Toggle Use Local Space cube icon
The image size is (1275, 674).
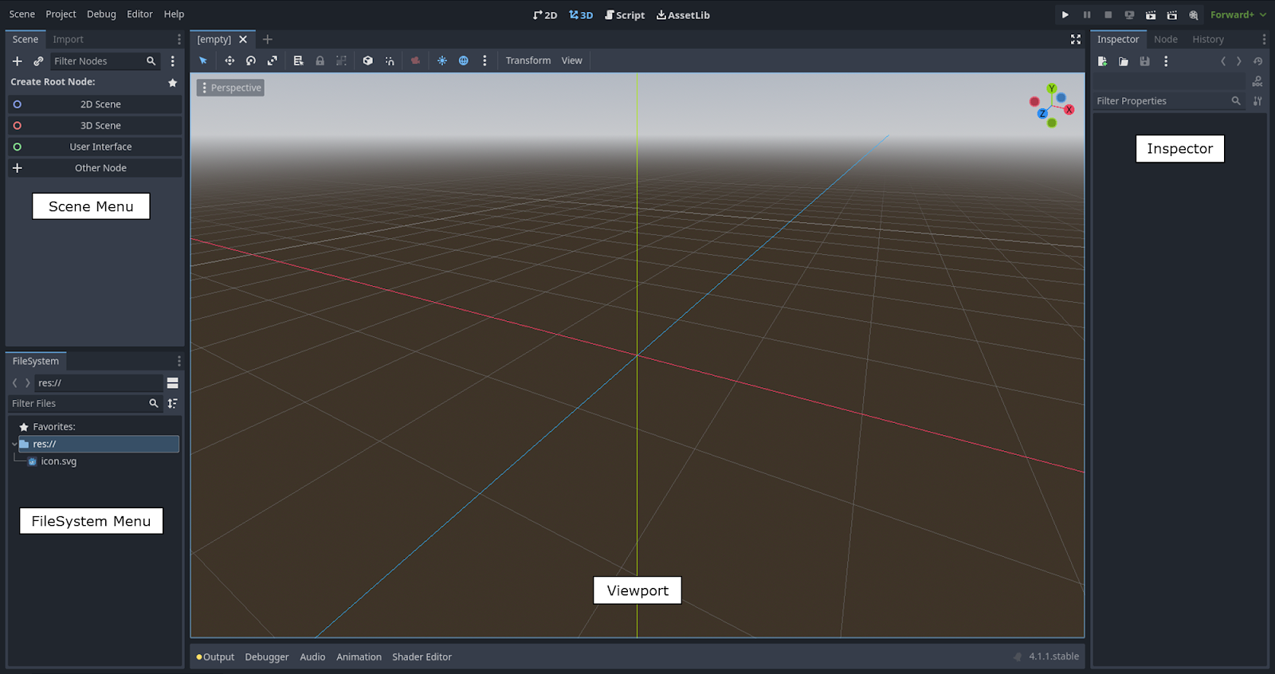tap(368, 61)
